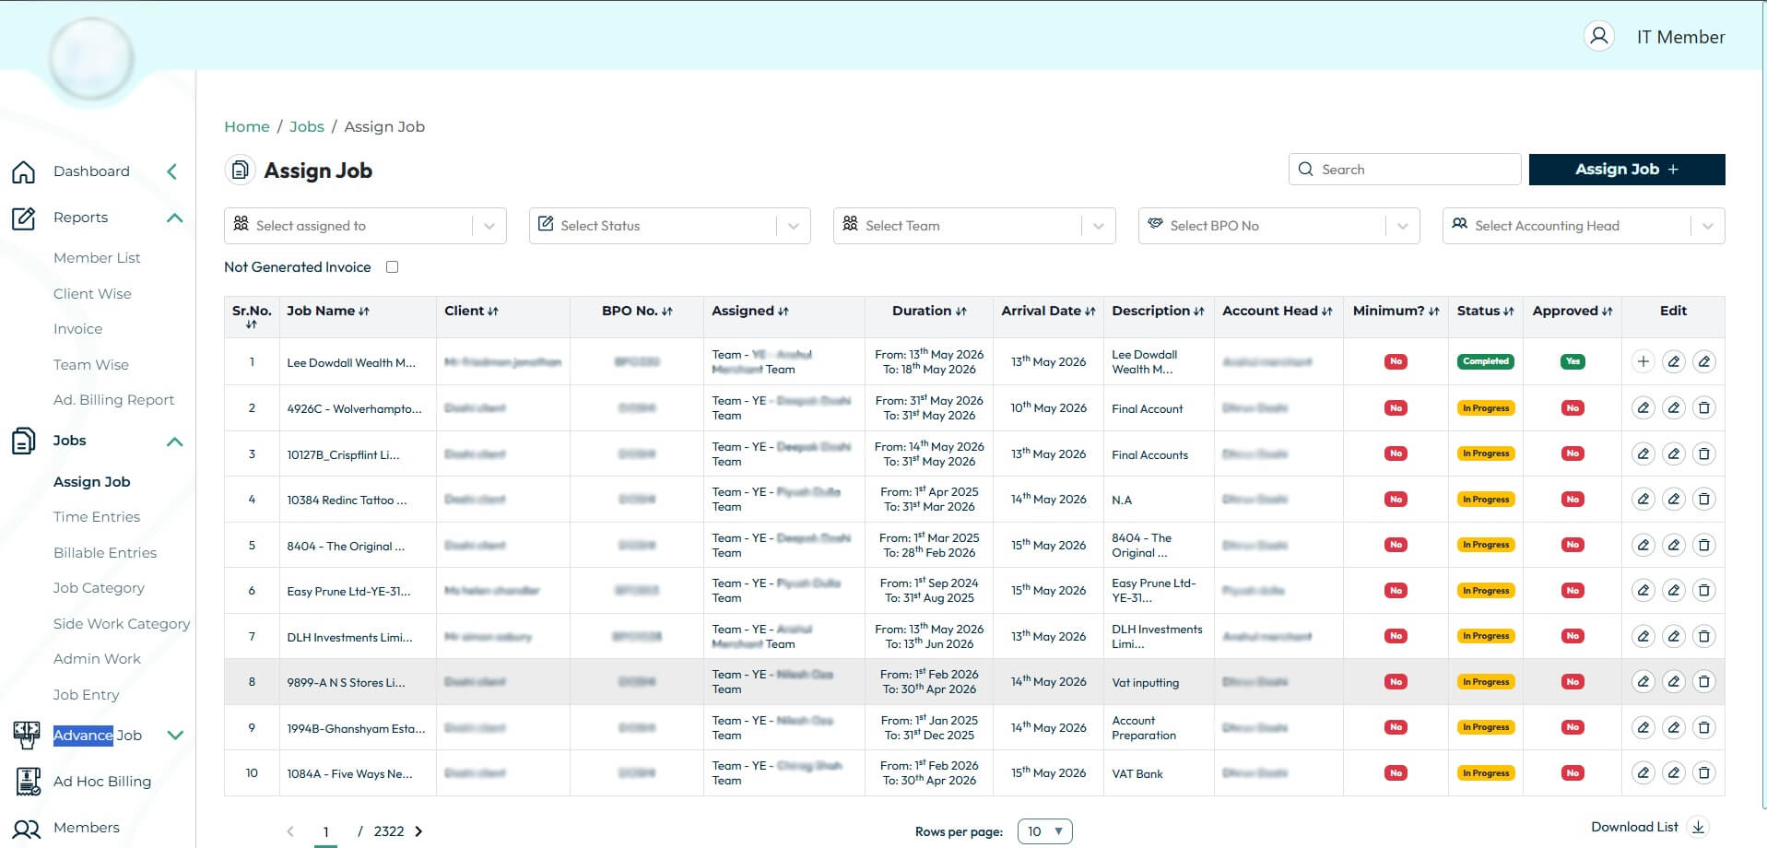Delete the 4926C - Wolverhampto job
Viewport: 1767px width, 848px height.
point(1704,407)
